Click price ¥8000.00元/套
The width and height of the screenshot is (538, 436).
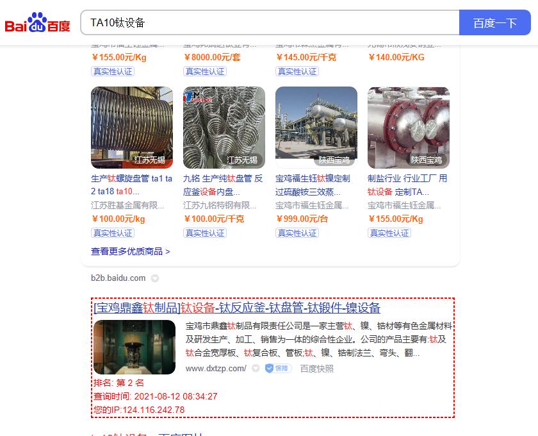coord(212,57)
